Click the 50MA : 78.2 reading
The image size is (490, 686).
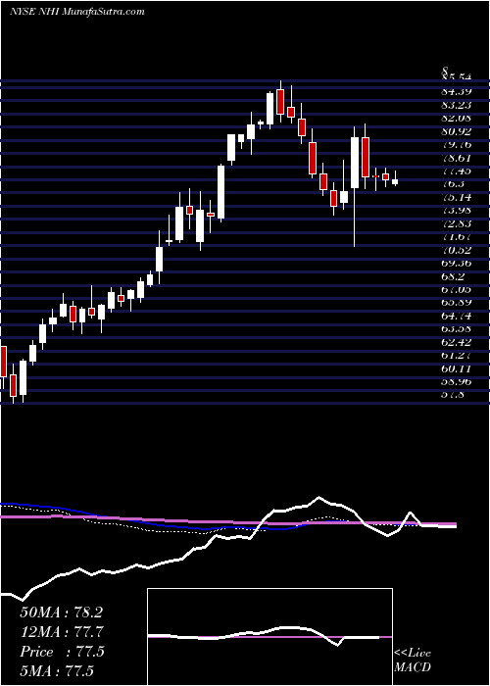pyautogui.click(x=61, y=612)
